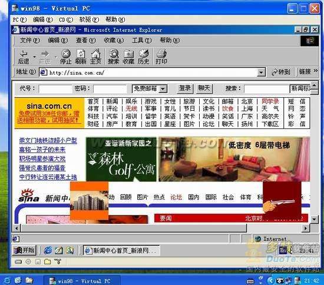Click the Win98 新闻中心首页 taskbar button
Screen dimensions: 324x285
click(121, 250)
